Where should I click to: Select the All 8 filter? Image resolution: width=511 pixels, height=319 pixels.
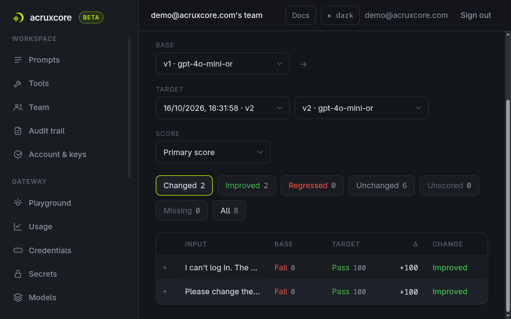pos(229,211)
